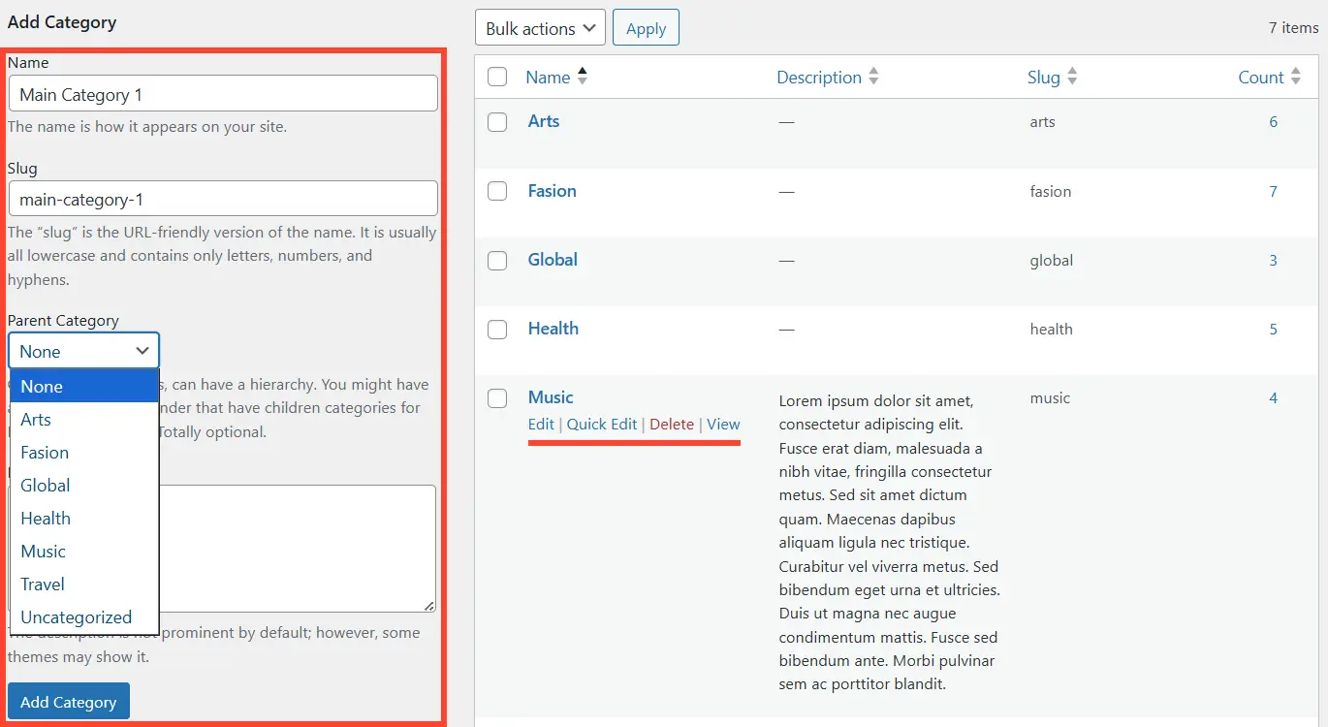Choose Travel from the parent category list
This screenshot has height=727, width=1328.
(x=43, y=585)
